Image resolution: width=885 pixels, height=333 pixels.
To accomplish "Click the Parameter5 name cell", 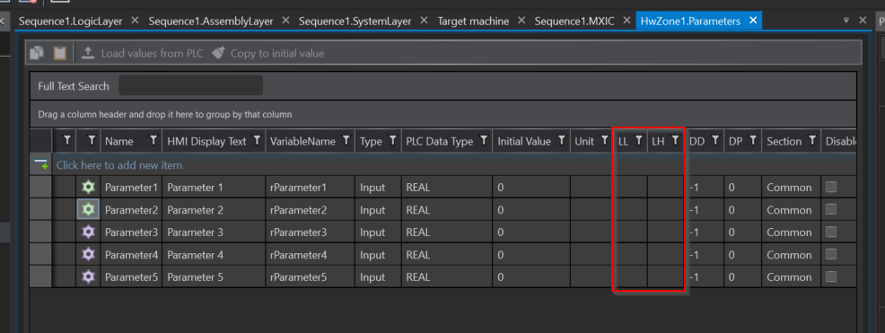I will point(131,277).
